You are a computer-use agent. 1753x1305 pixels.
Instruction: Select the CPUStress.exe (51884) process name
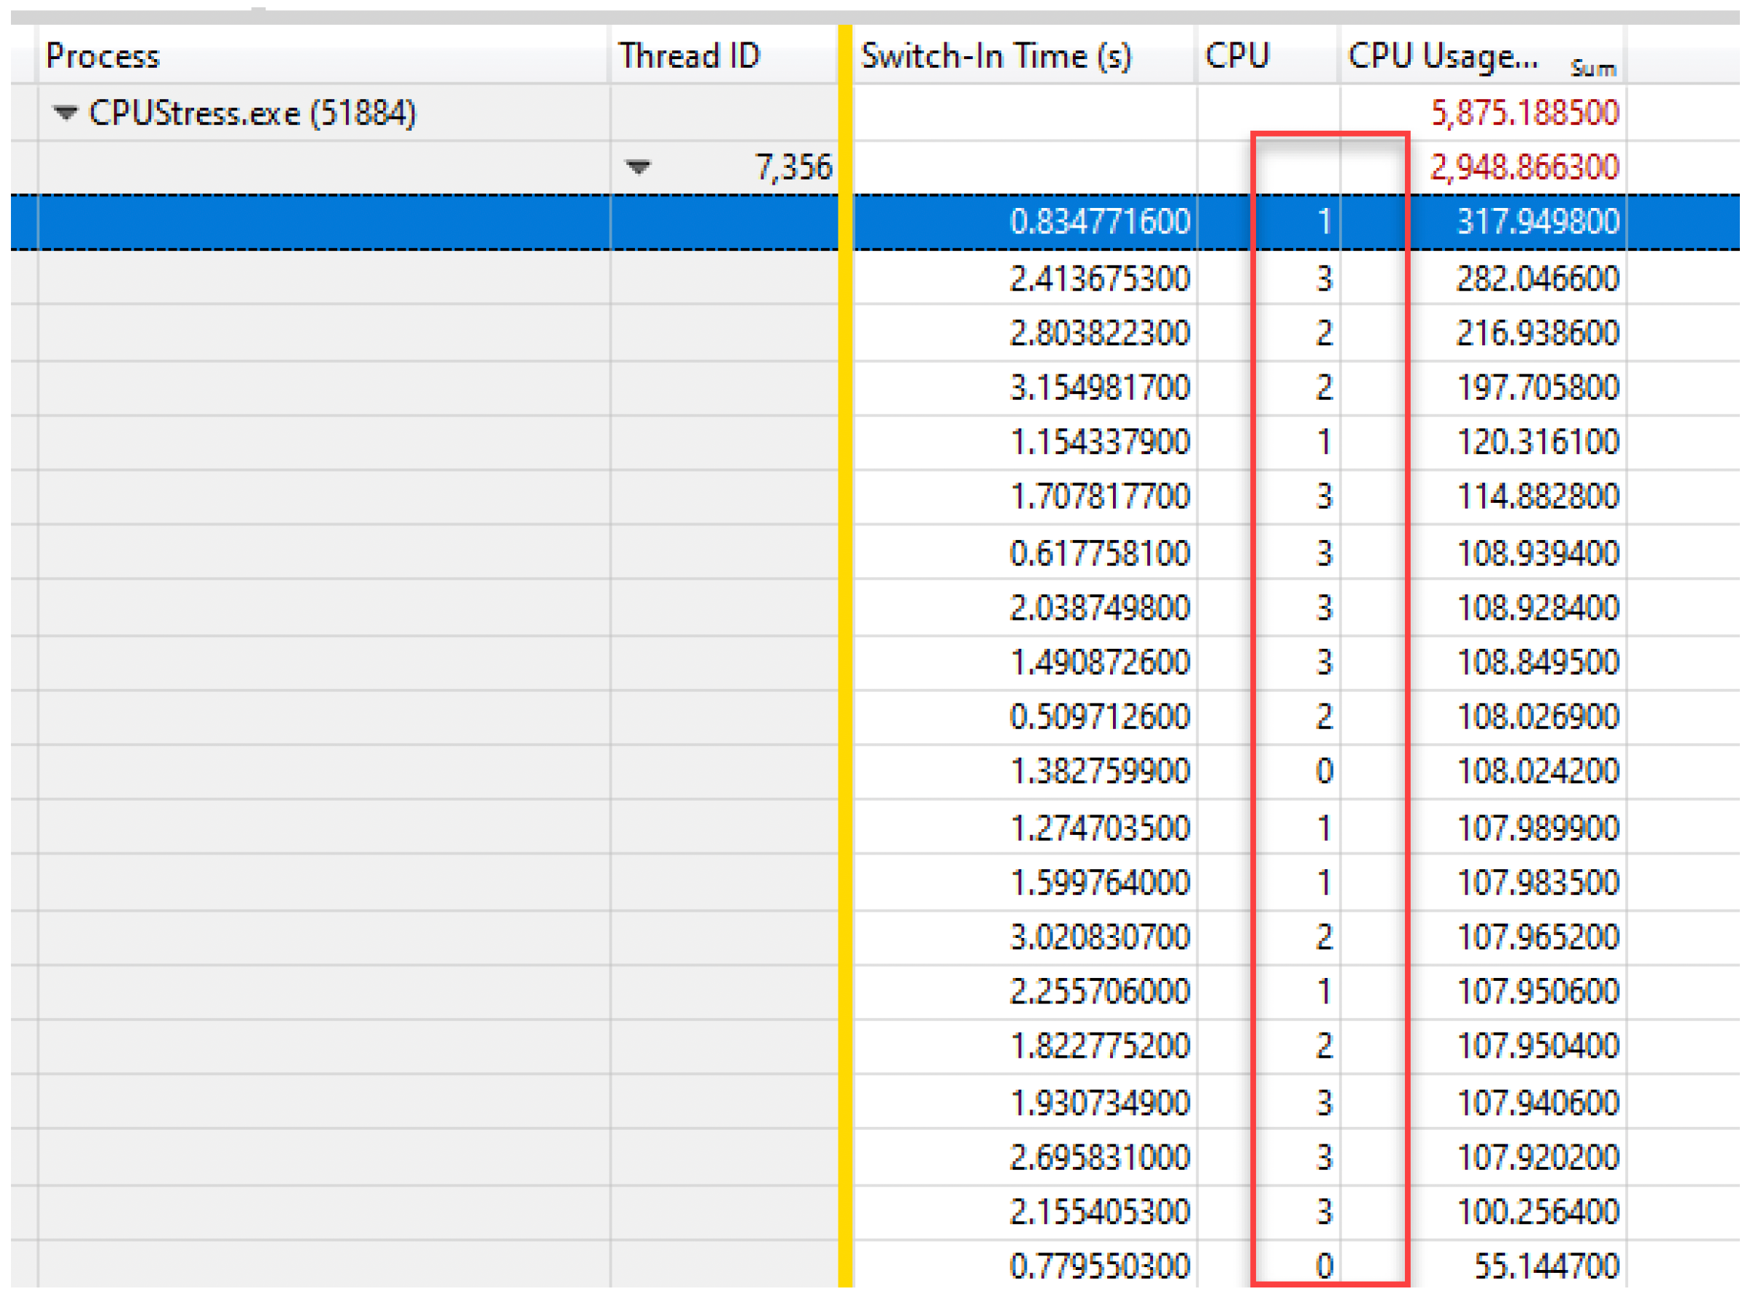pos(252,113)
